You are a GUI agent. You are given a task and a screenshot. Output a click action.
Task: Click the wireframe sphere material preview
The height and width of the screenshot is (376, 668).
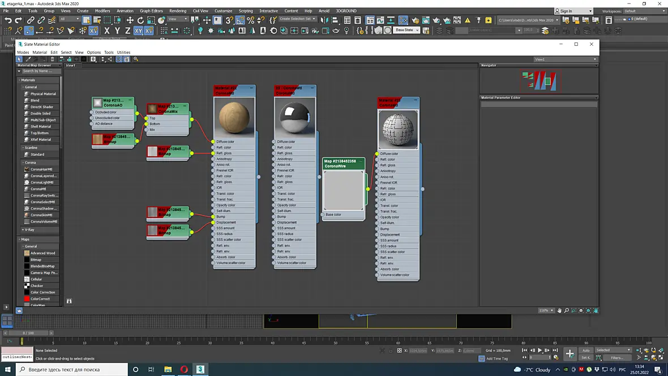tap(398, 130)
